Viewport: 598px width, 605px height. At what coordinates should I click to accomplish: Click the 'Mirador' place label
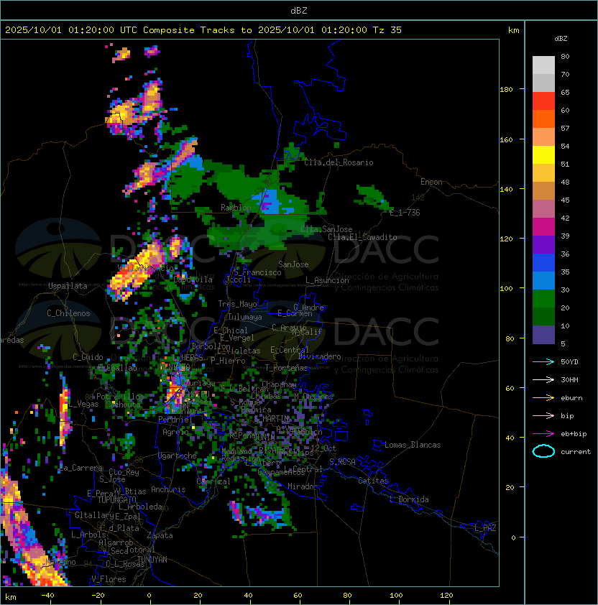[303, 486]
